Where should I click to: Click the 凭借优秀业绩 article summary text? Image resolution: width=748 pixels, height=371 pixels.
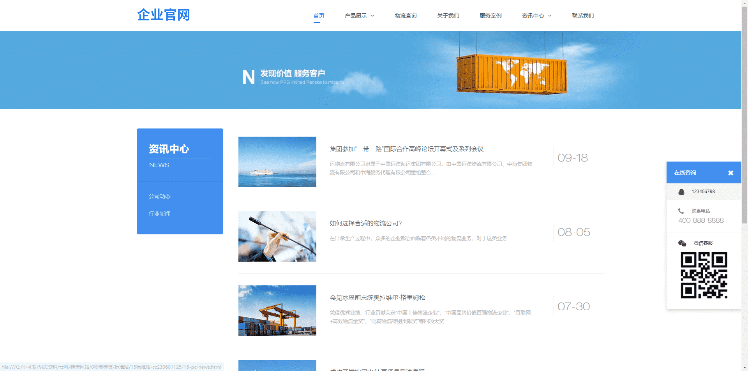430,317
